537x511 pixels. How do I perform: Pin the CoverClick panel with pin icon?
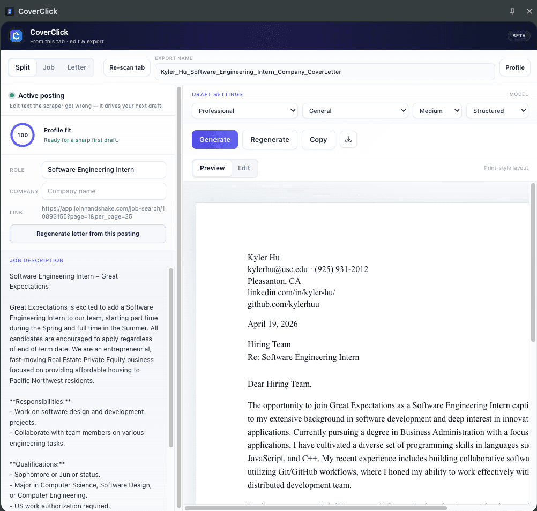(x=512, y=11)
